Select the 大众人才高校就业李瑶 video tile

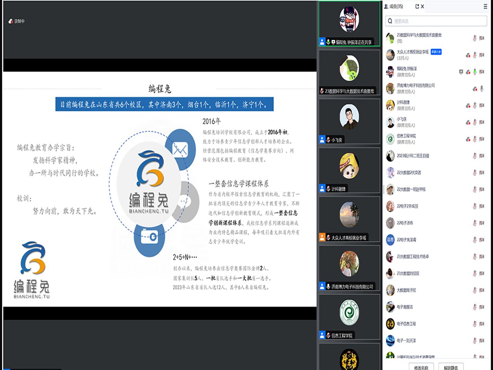[349, 219]
